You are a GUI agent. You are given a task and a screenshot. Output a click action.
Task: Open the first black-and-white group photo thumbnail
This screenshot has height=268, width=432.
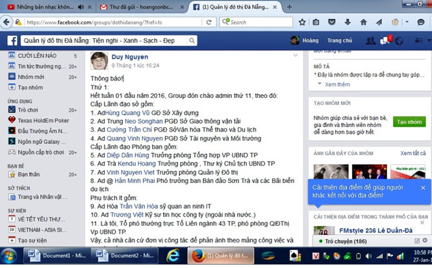click(331, 172)
